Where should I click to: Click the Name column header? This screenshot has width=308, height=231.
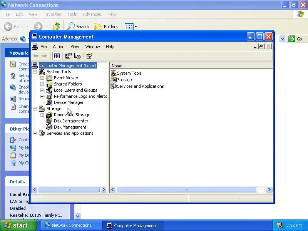pos(191,66)
